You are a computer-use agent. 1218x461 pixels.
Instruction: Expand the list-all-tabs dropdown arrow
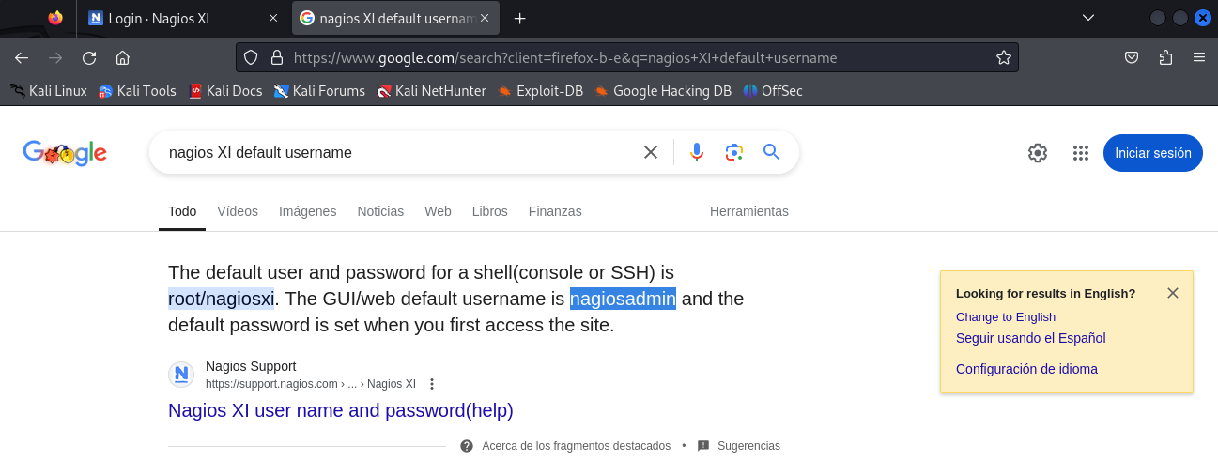(x=1088, y=18)
